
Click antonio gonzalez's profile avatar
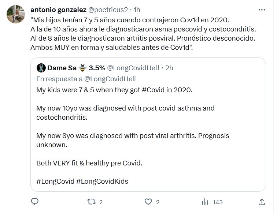pos(14,14)
